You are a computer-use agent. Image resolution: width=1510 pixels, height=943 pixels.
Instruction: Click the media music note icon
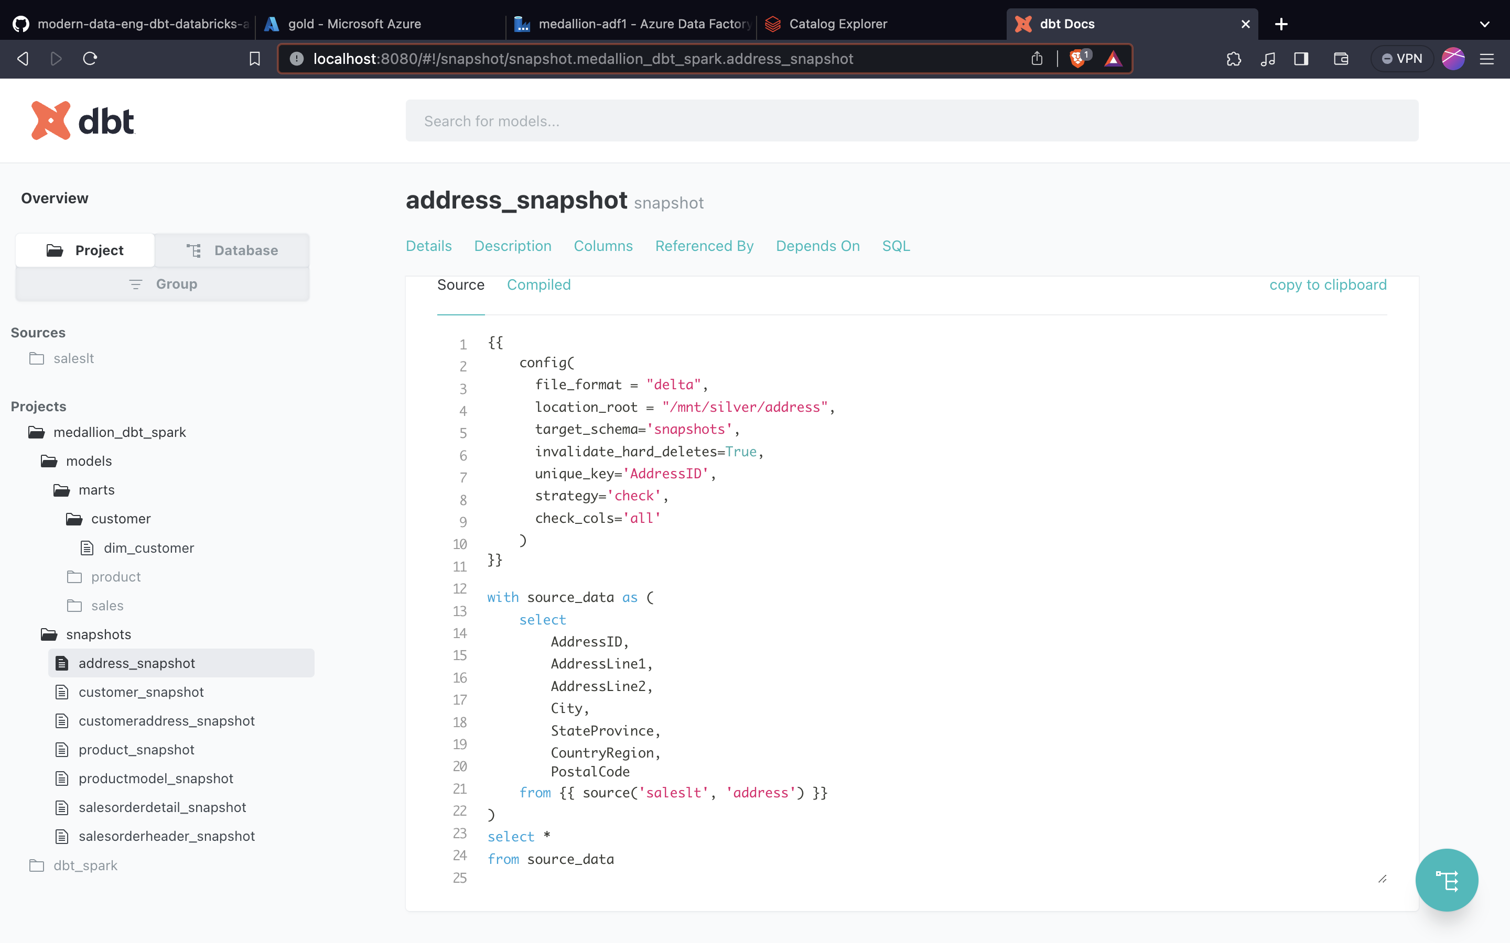pos(1267,59)
